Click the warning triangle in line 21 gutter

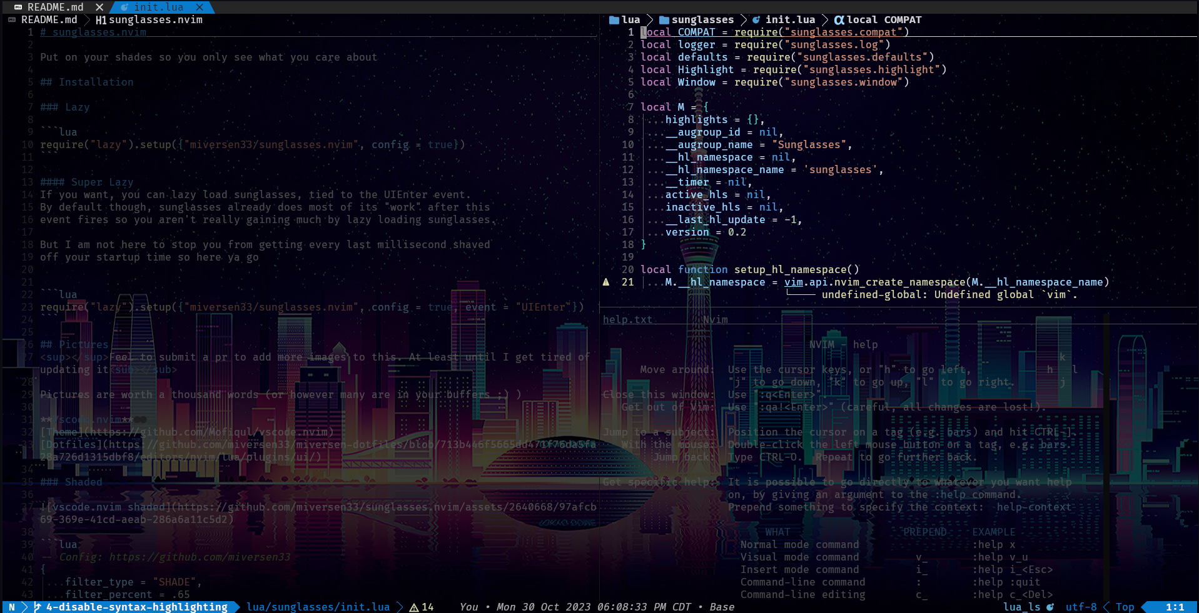(605, 282)
